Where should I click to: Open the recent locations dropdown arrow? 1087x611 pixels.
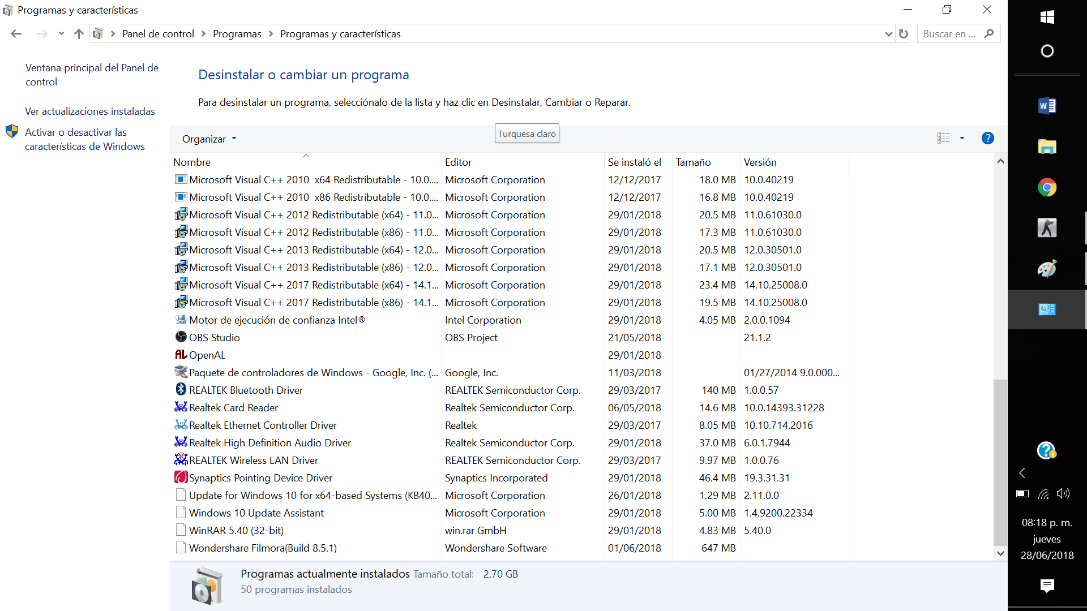pos(61,34)
